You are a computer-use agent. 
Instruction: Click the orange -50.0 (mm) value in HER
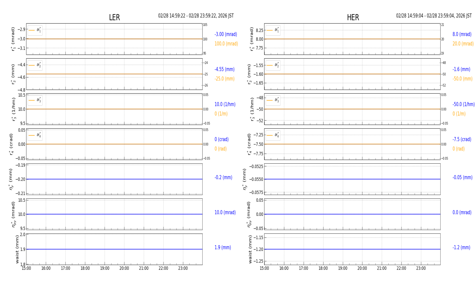(463, 79)
